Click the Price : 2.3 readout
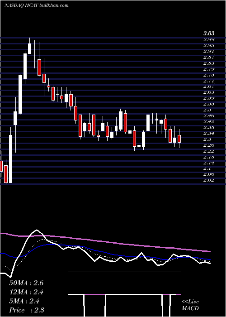Viewport: 226px width, 317px height. coord(27,310)
